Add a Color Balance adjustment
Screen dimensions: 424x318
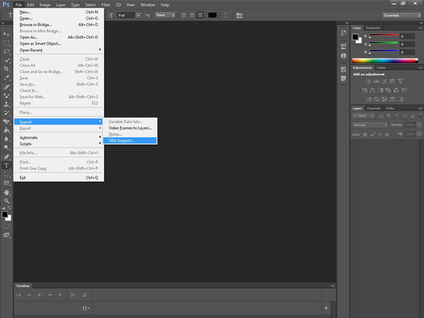[x=373, y=90]
